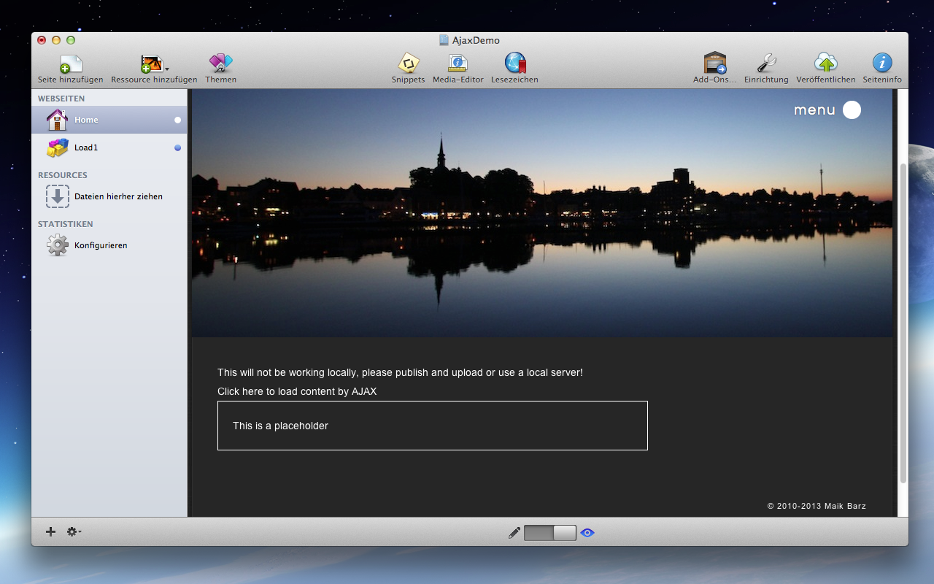The height and width of the screenshot is (584, 934).
Task: Open the gear action menu at sidebar bottom
Action: (74, 531)
